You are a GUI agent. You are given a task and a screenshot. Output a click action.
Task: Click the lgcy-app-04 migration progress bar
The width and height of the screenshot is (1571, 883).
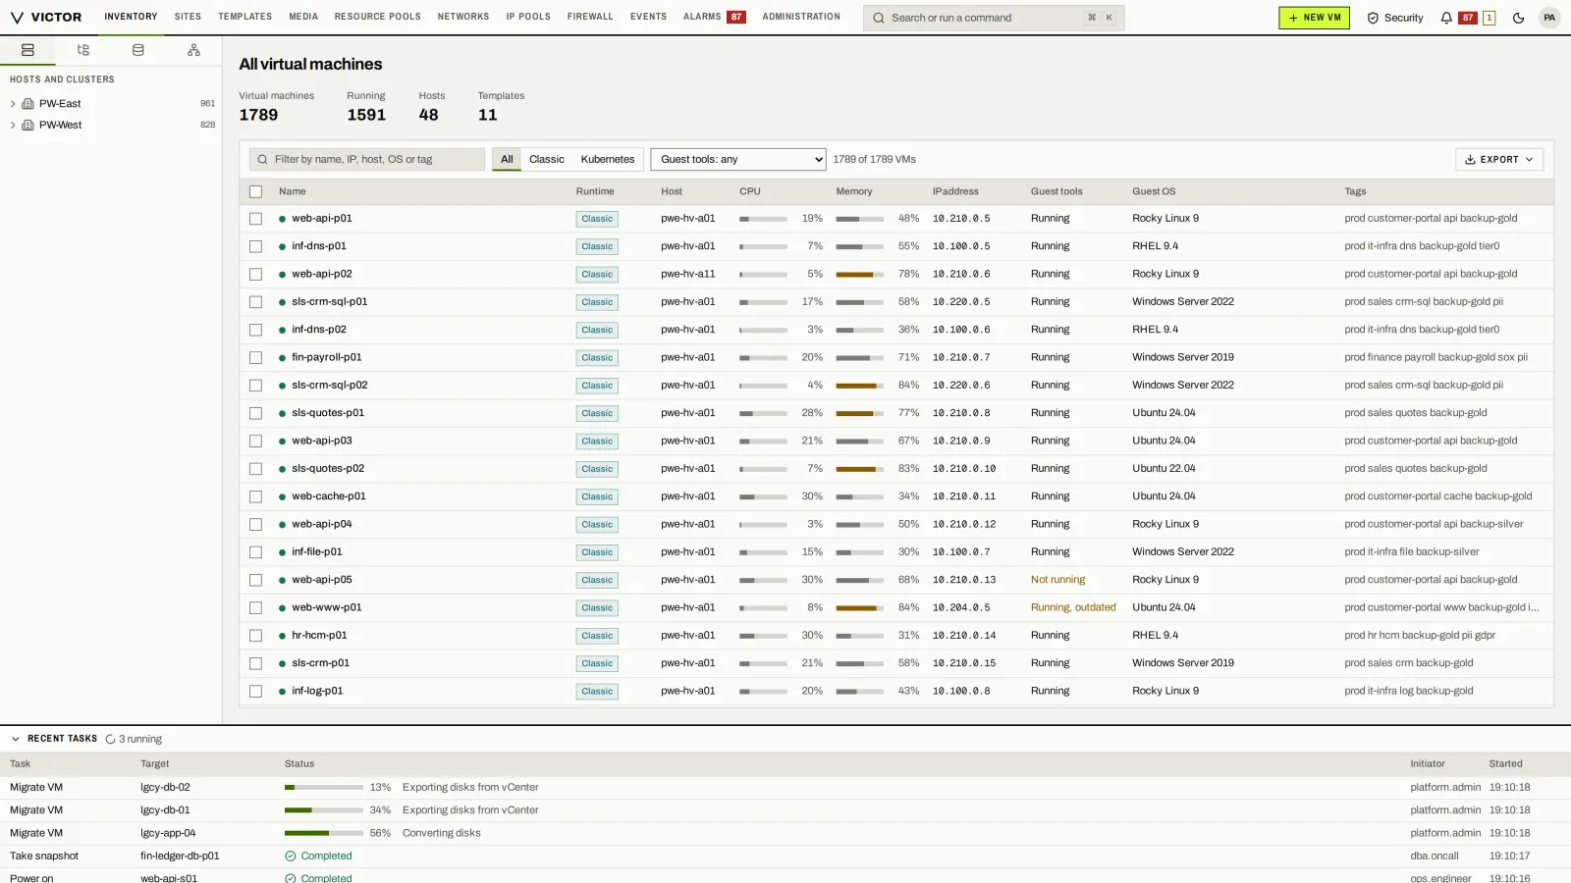click(324, 833)
